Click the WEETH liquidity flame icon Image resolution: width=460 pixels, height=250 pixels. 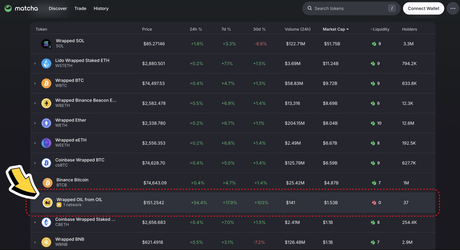373,143
